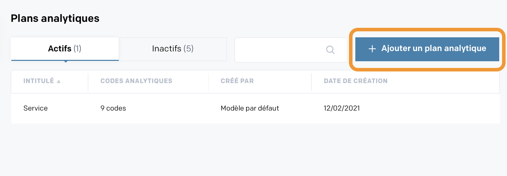Click the caret indicator under the Actifs tab
This screenshot has height=176, width=507.
pos(65,62)
